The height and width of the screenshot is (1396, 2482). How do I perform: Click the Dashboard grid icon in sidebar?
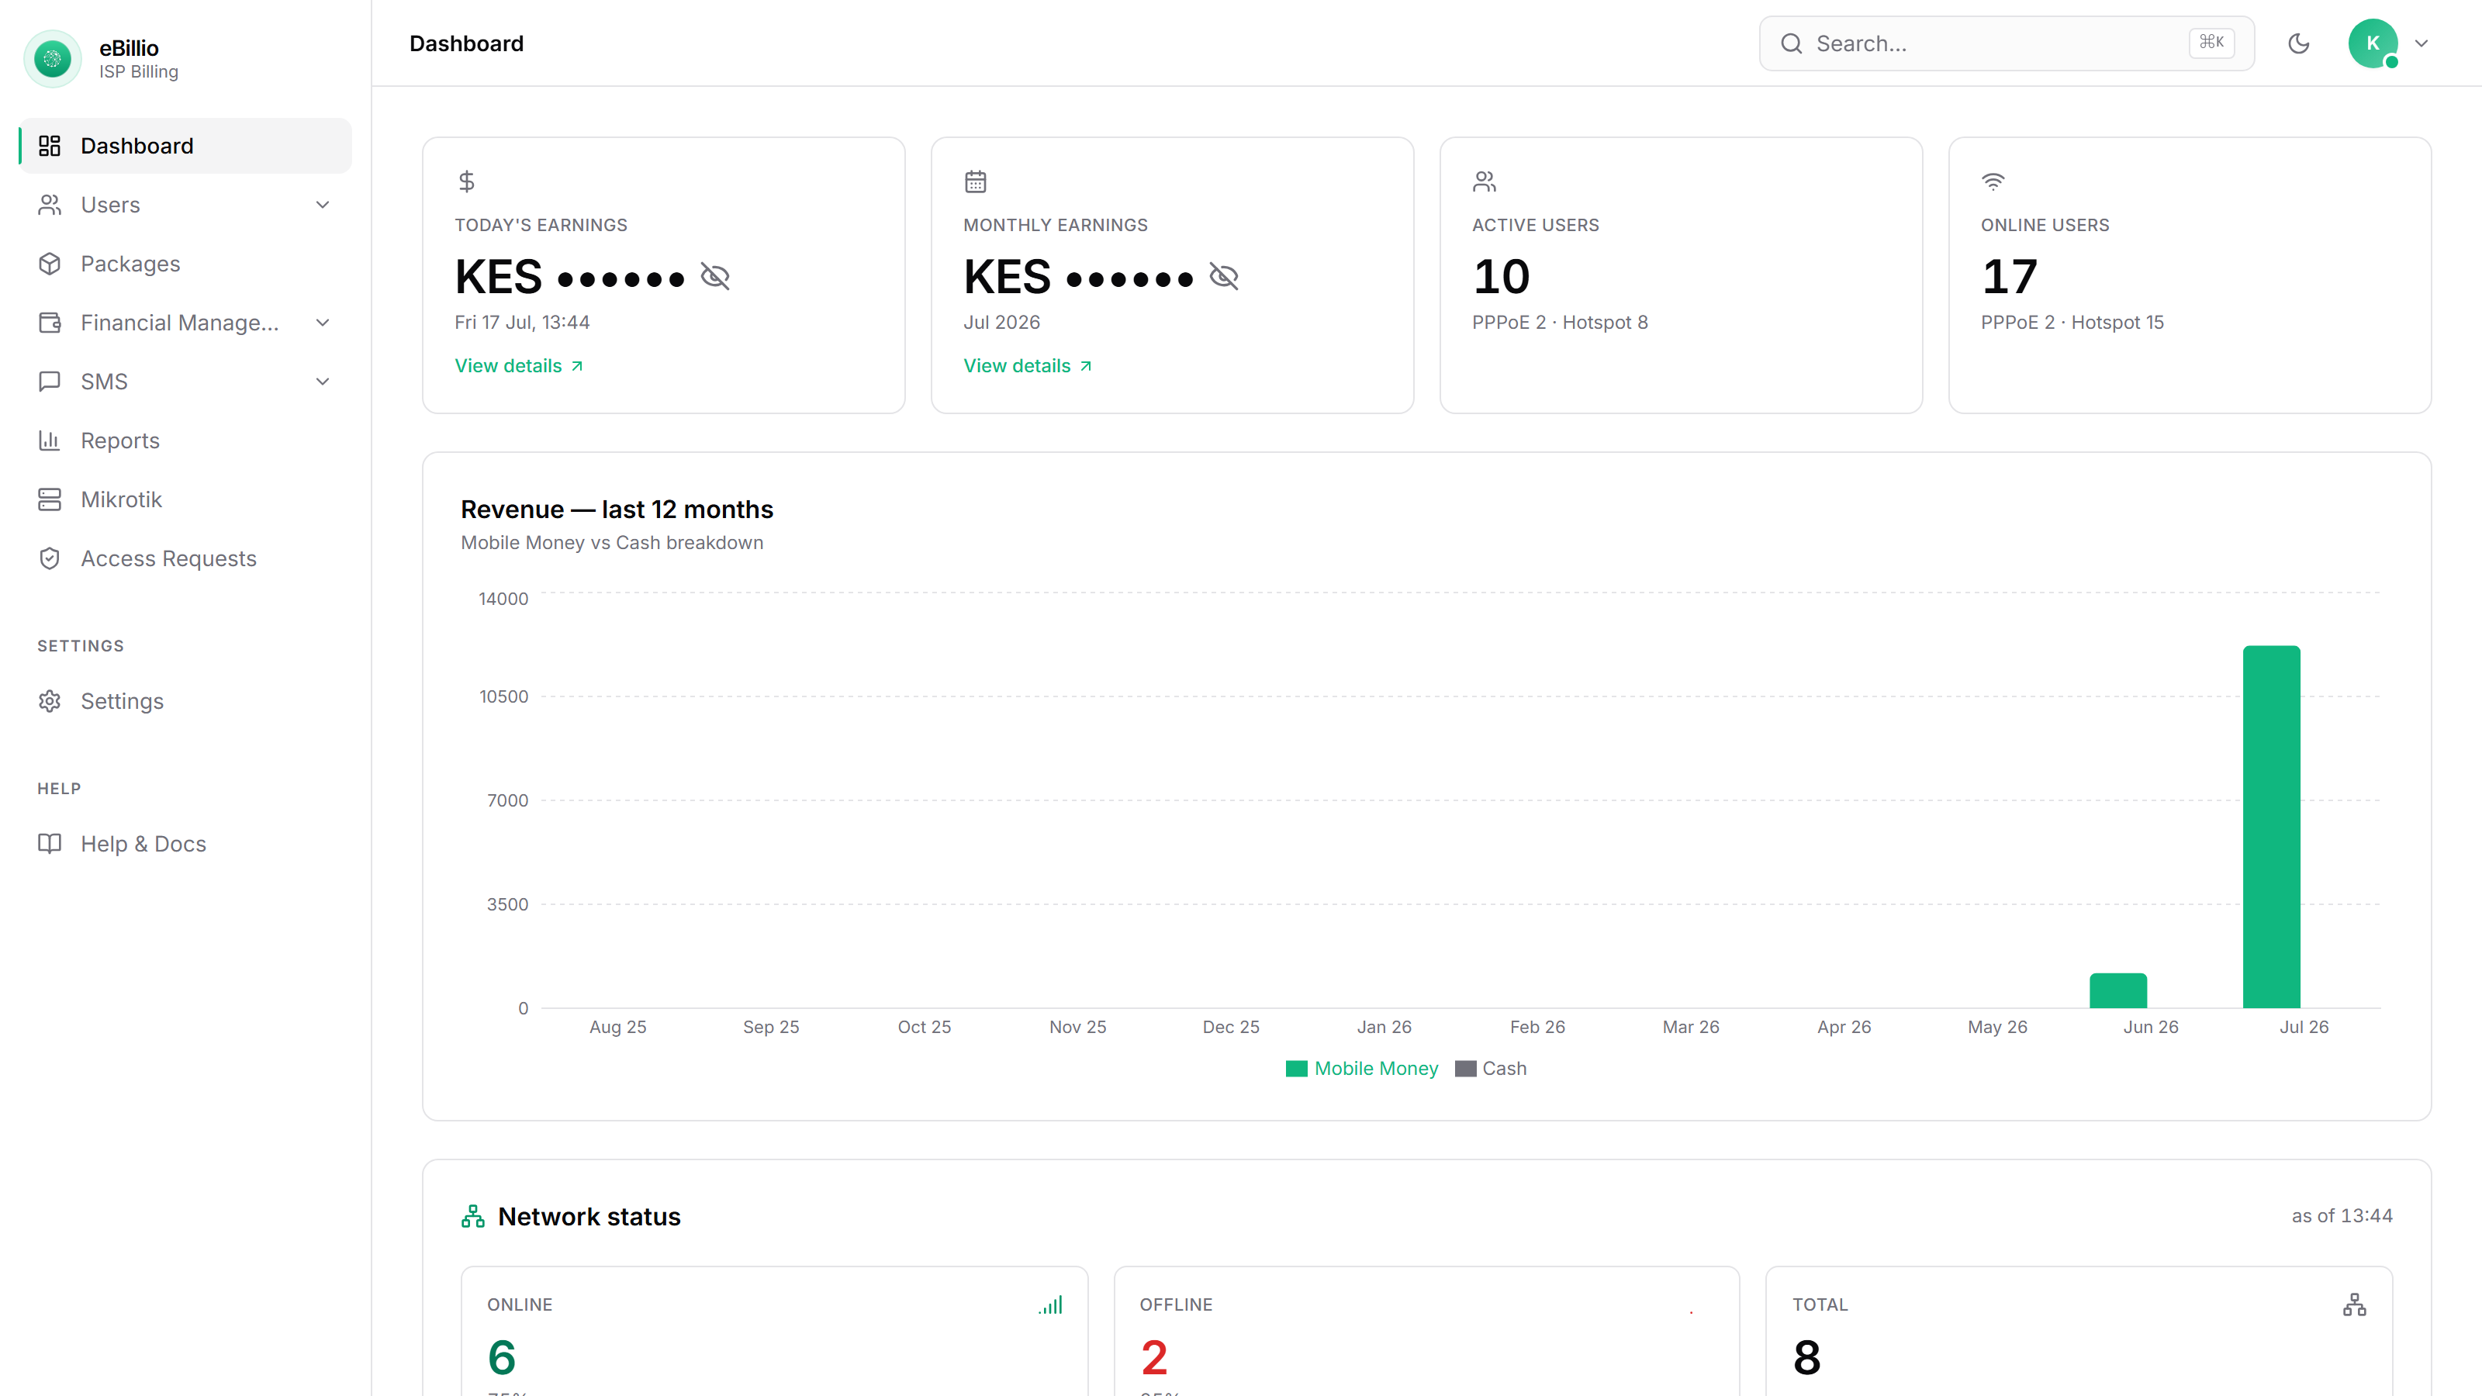click(49, 146)
